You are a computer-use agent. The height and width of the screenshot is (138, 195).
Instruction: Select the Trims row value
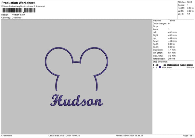(169, 29)
